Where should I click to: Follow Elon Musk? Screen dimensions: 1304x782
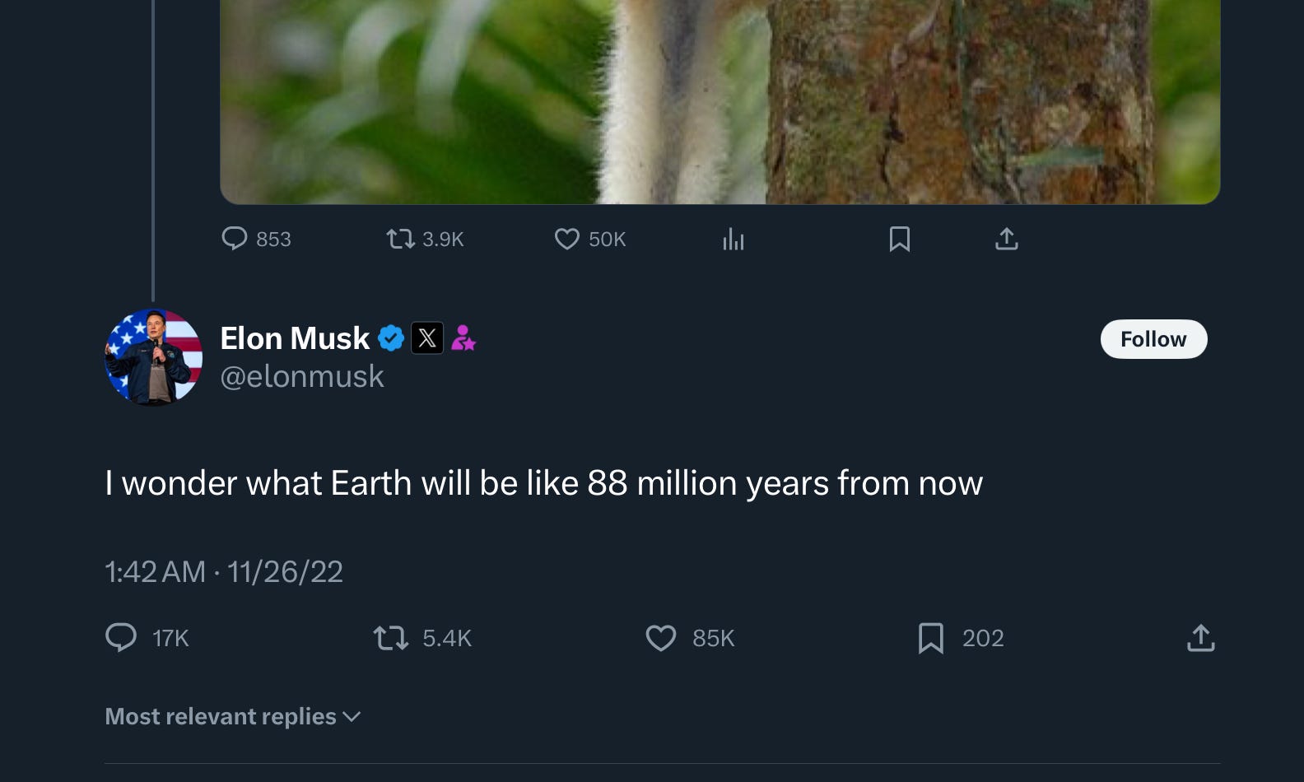1153,339
